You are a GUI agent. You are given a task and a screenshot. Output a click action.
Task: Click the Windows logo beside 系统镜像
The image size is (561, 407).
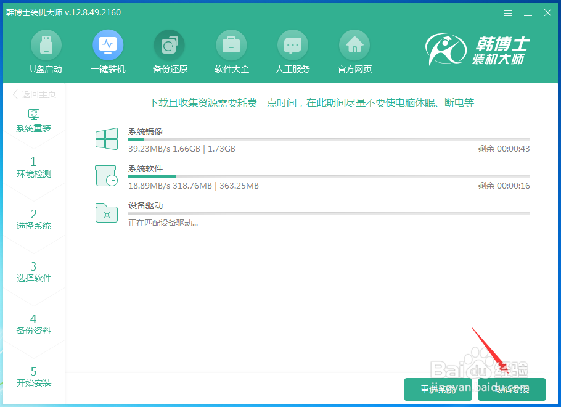[107, 139]
